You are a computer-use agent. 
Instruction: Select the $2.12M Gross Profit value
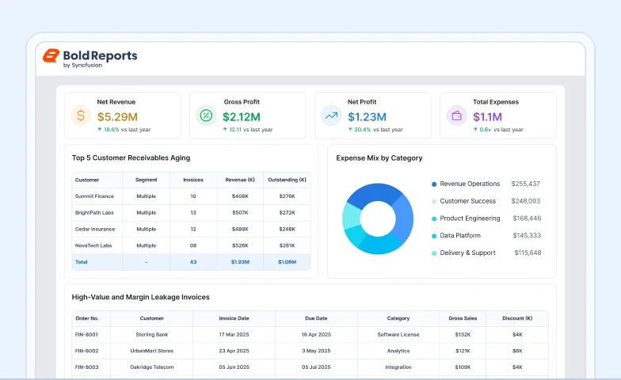(242, 117)
